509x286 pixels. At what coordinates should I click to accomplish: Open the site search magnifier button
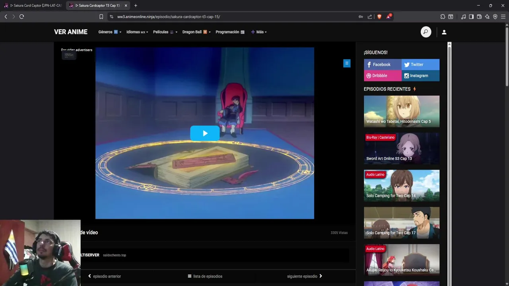[x=426, y=32]
